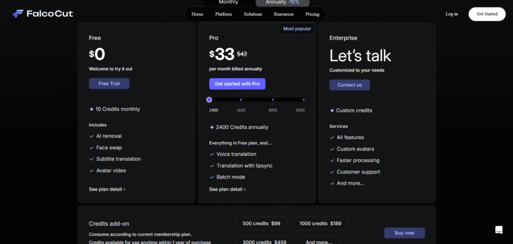Screen dimensions: 513x244
Task: Select the 6000 credits slider stop
Action: pos(303,100)
